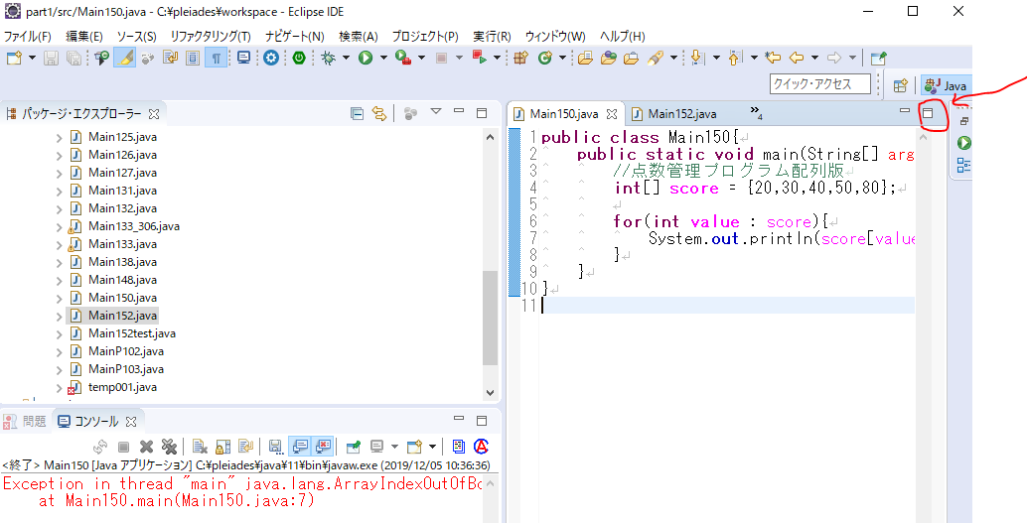Open the 実行(R) menu
Image resolution: width=1027 pixels, height=523 pixels.
[x=492, y=36]
